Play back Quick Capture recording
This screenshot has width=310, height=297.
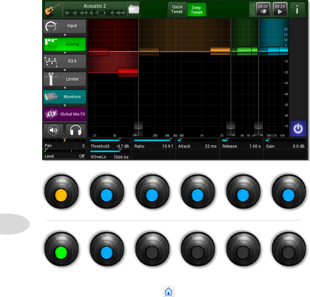tap(280, 9)
